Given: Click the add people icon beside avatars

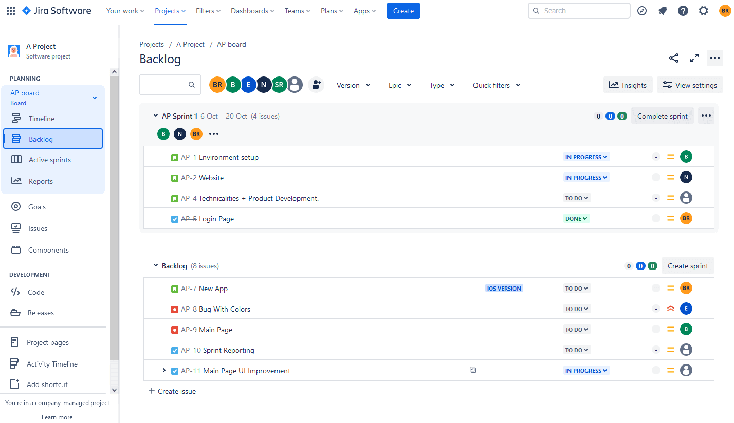Looking at the screenshot, I should pyautogui.click(x=316, y=85).
